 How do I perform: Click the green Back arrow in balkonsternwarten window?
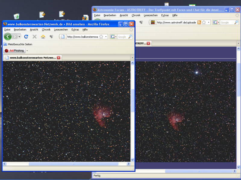(x=8, y=37)
